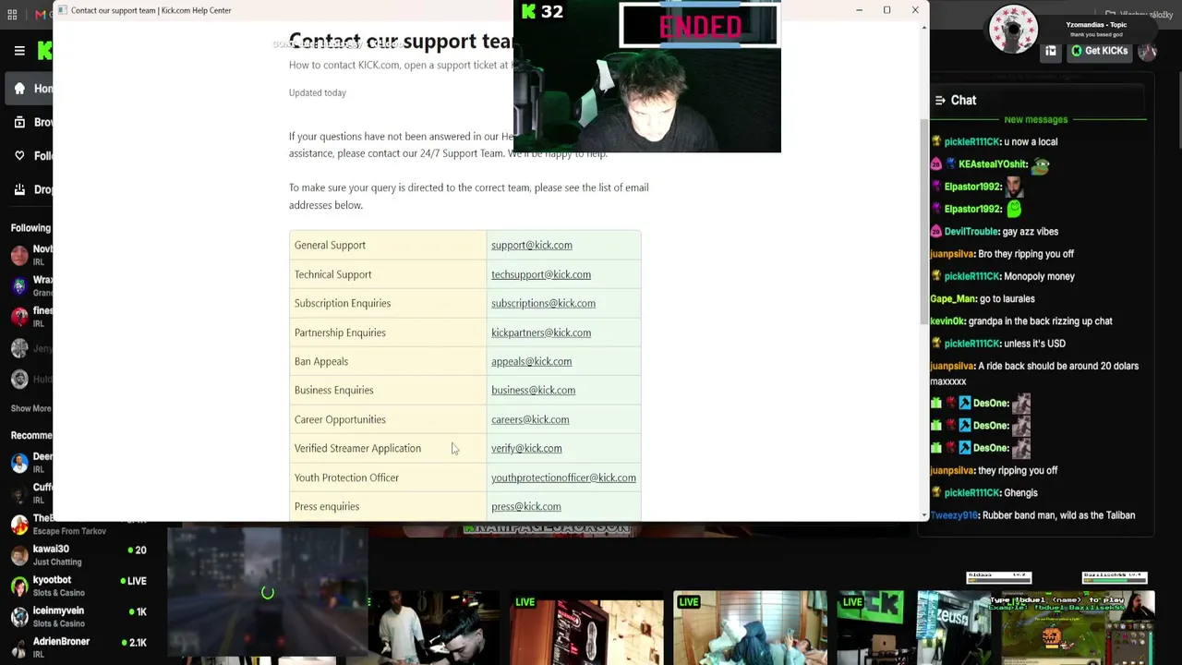Click the floating stream video overlay
Image resolution: width=1182 pixels, height=665 pixels.
[x=647, y=77]
